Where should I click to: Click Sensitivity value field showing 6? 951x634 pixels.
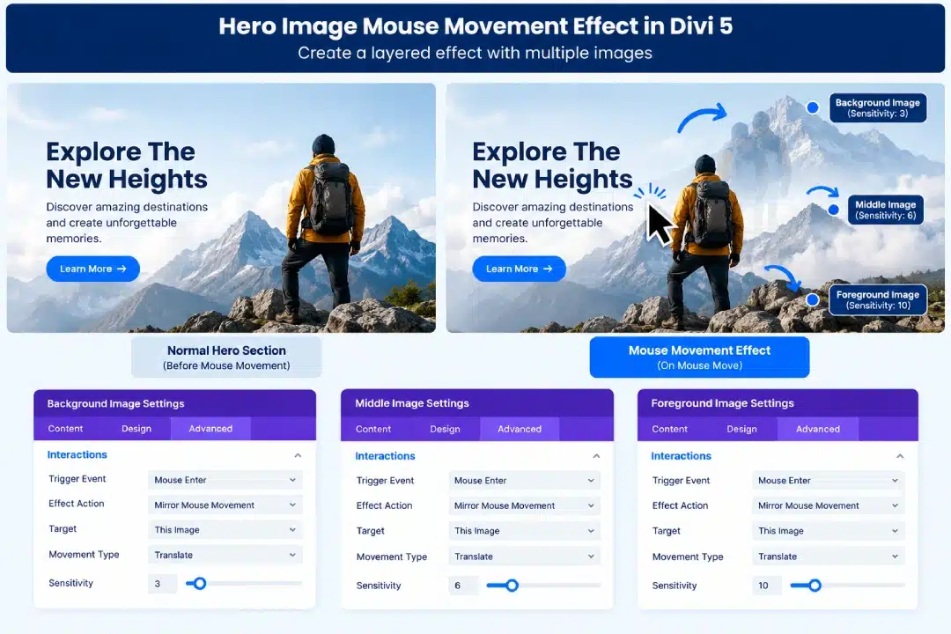tap(463, 586)
